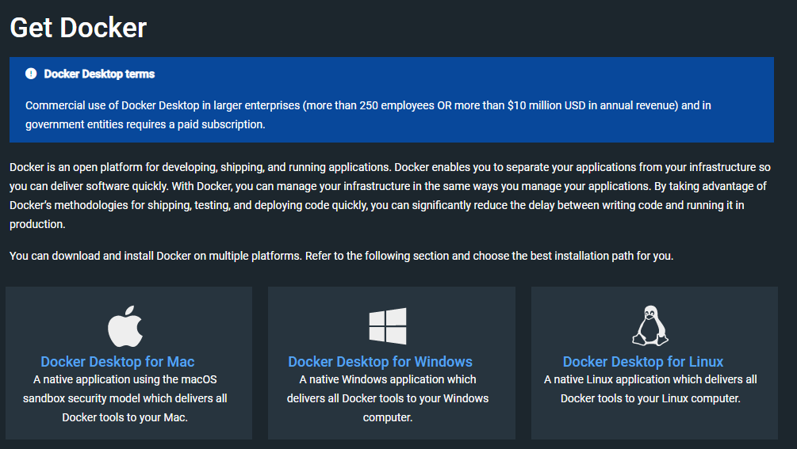Click the Windows logo icon
Image resolution: width=797 pixels, height=449 pixels.
tap(387, 326)
